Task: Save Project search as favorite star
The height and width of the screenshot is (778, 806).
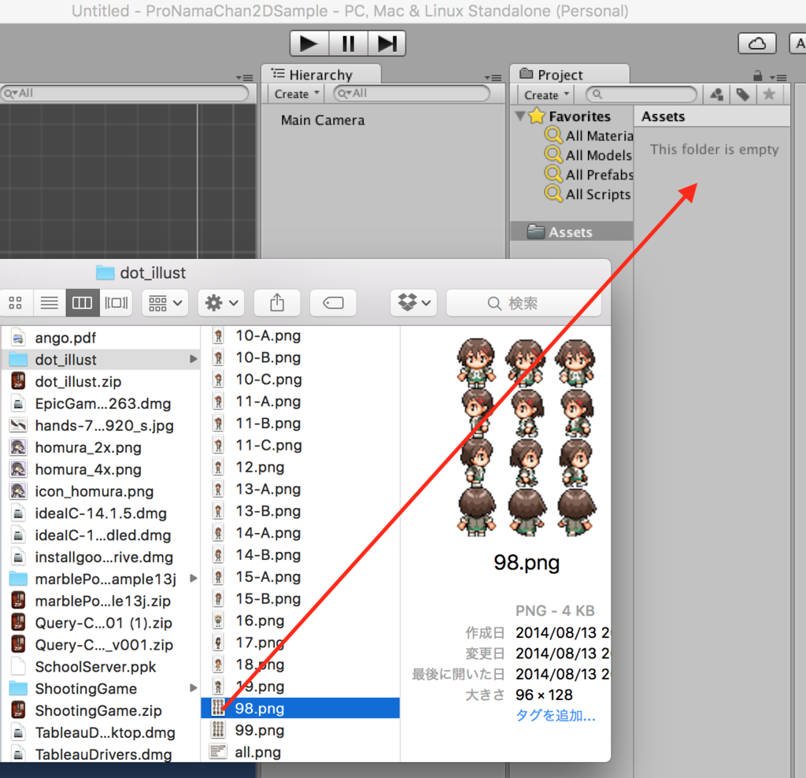Action: [x=769, y=94]
